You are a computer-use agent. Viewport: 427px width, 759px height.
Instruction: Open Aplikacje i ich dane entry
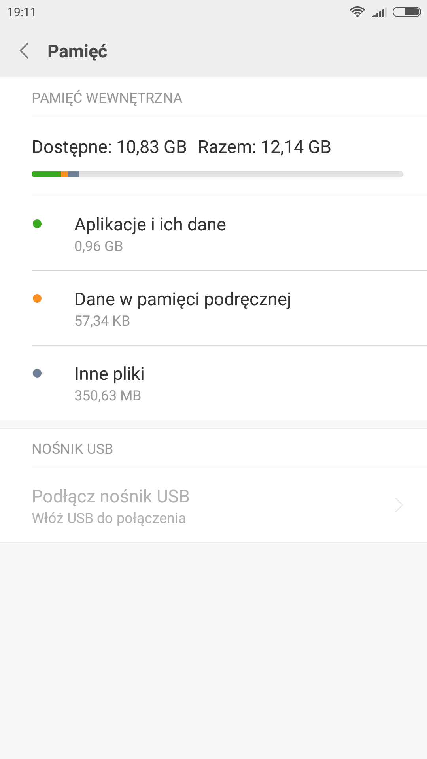[150, 233]
